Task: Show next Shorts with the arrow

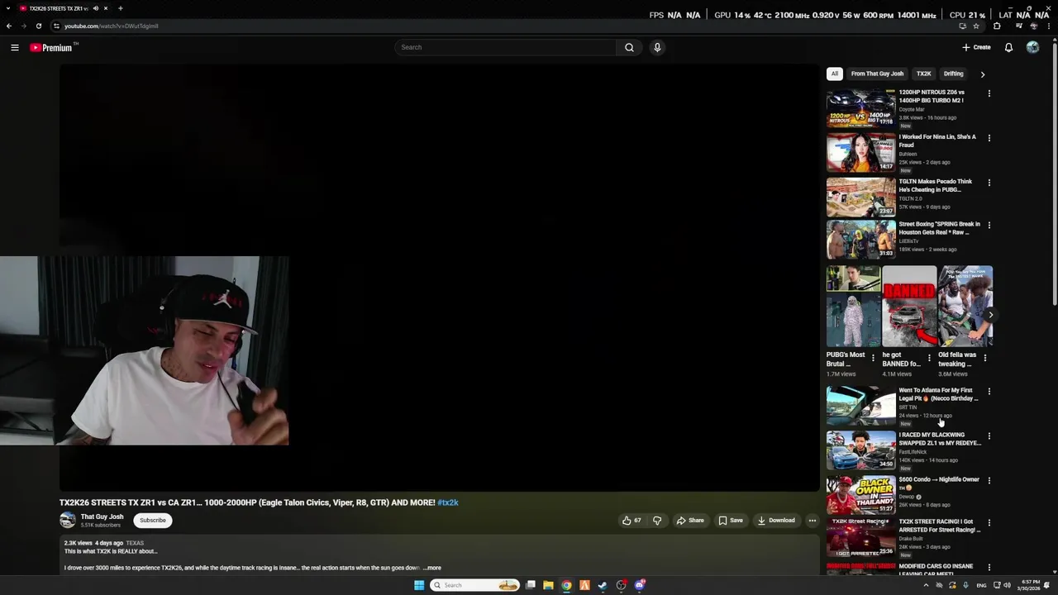Action: (x=990, y=315)
